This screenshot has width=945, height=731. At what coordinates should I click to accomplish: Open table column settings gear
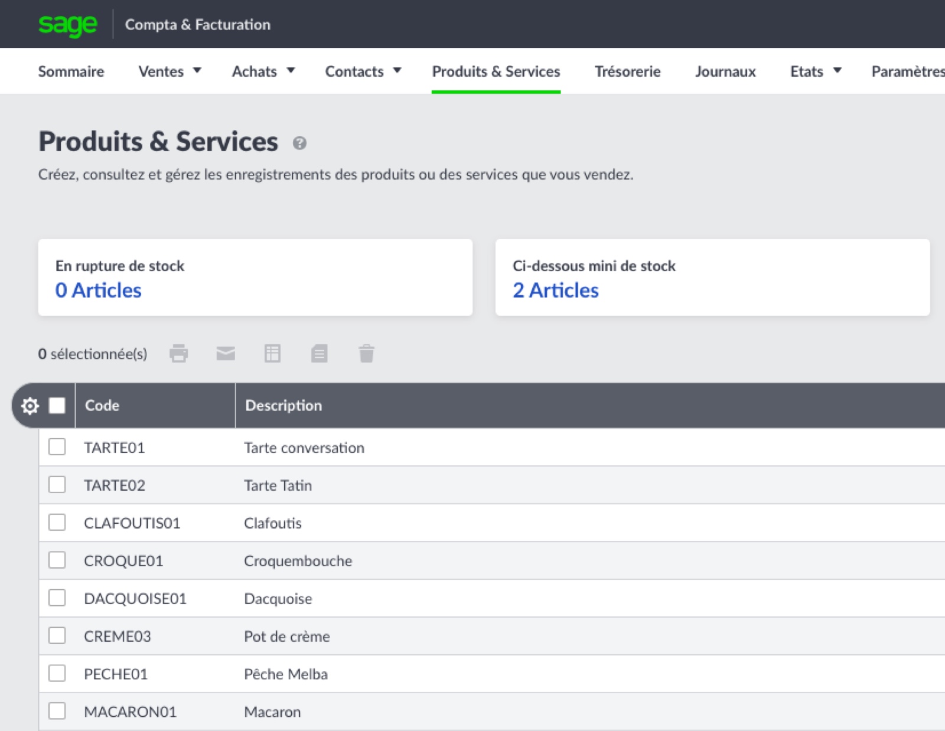[x=30, y=406]
